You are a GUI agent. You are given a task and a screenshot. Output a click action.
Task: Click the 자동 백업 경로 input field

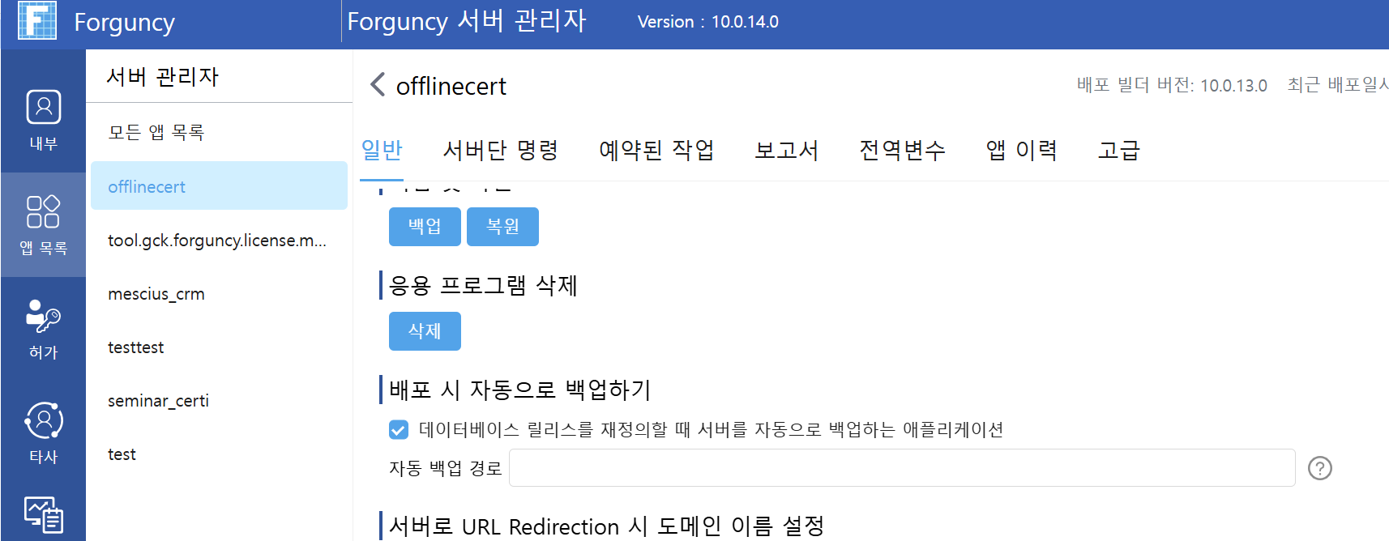902,468
